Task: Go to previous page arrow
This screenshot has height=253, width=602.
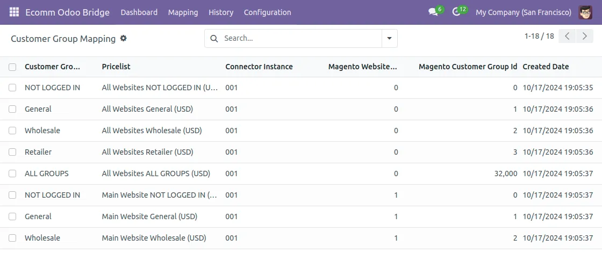Action: click(567, 36)
